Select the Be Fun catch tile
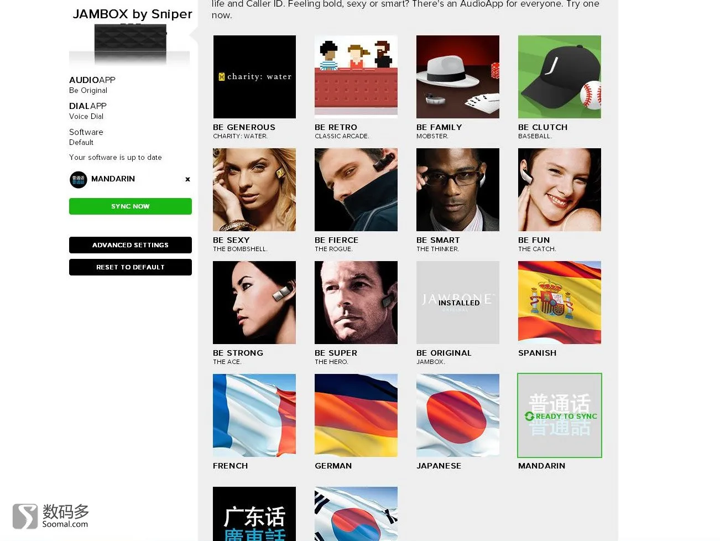Viewport: 720px width, 541px height. 560,190
